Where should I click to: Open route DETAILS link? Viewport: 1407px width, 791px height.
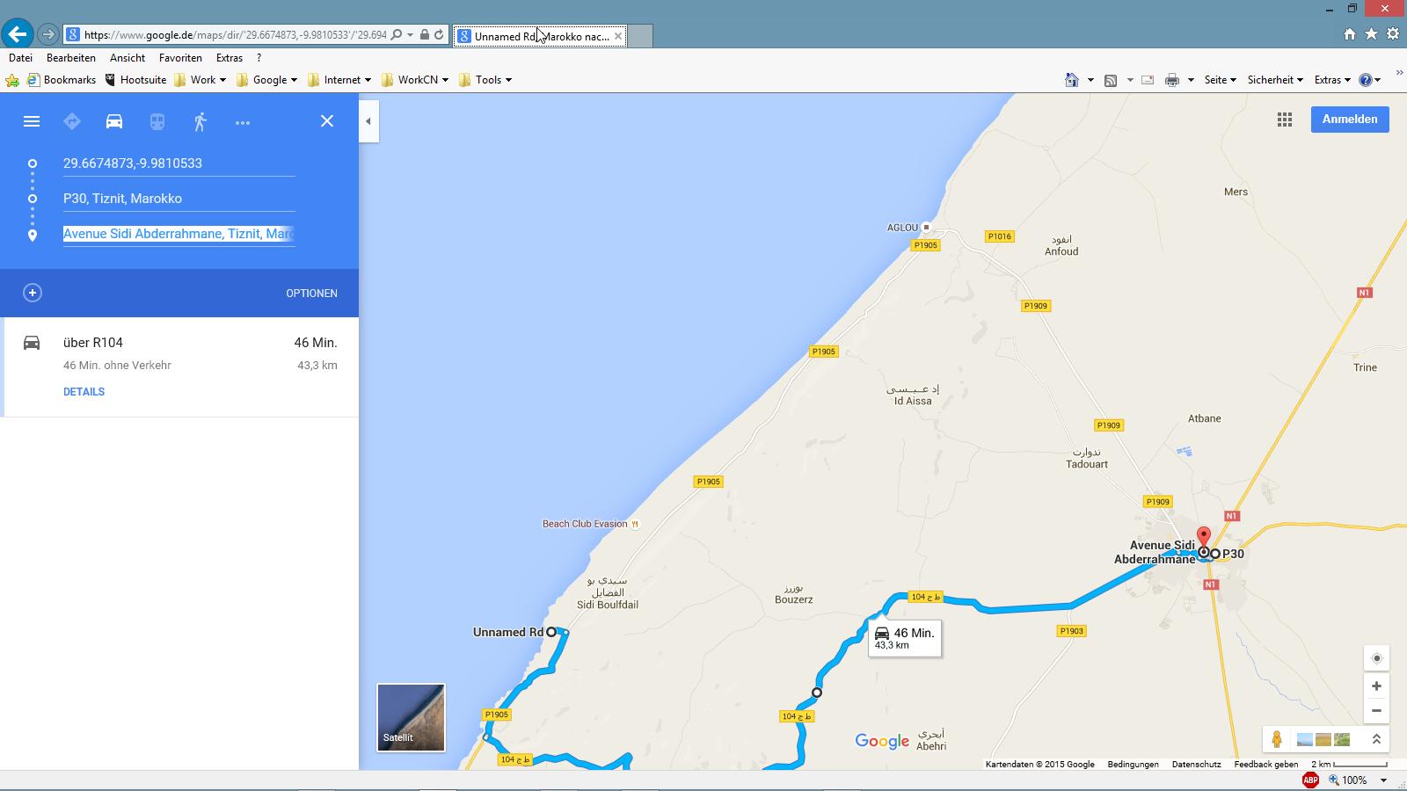(x=84, y=391)
